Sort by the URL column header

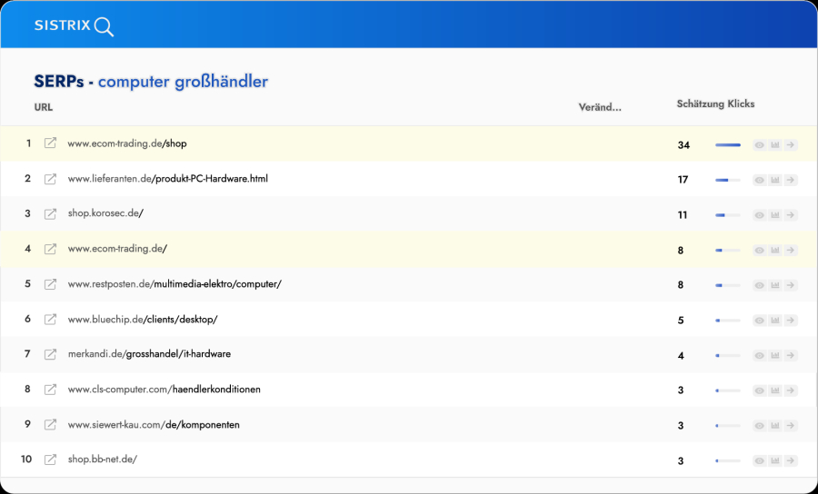(x=43, y=107)
